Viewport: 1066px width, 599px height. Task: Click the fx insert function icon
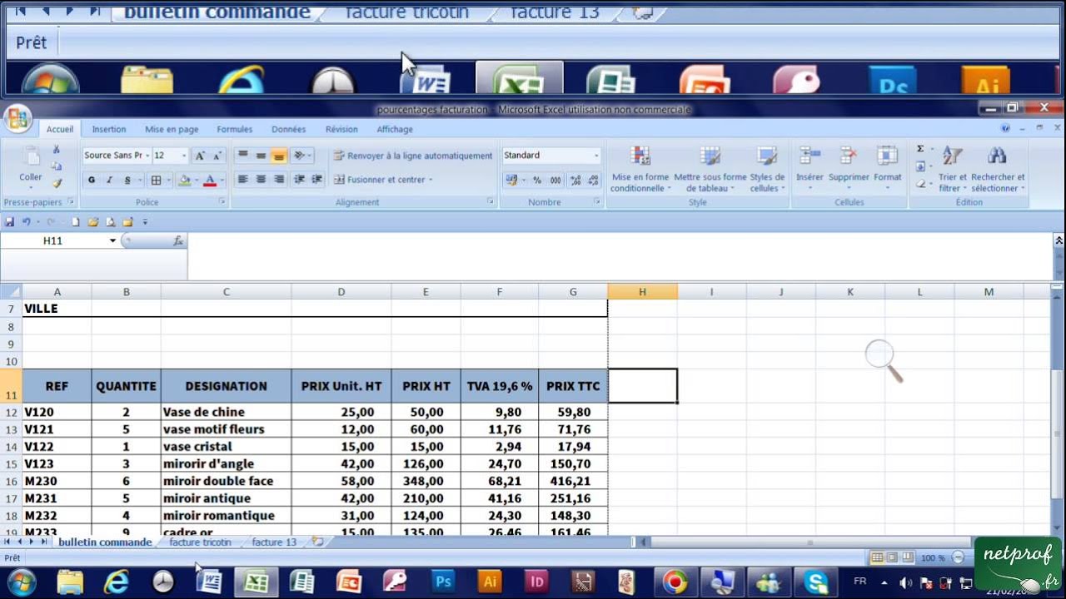click(x=177, y=240)
